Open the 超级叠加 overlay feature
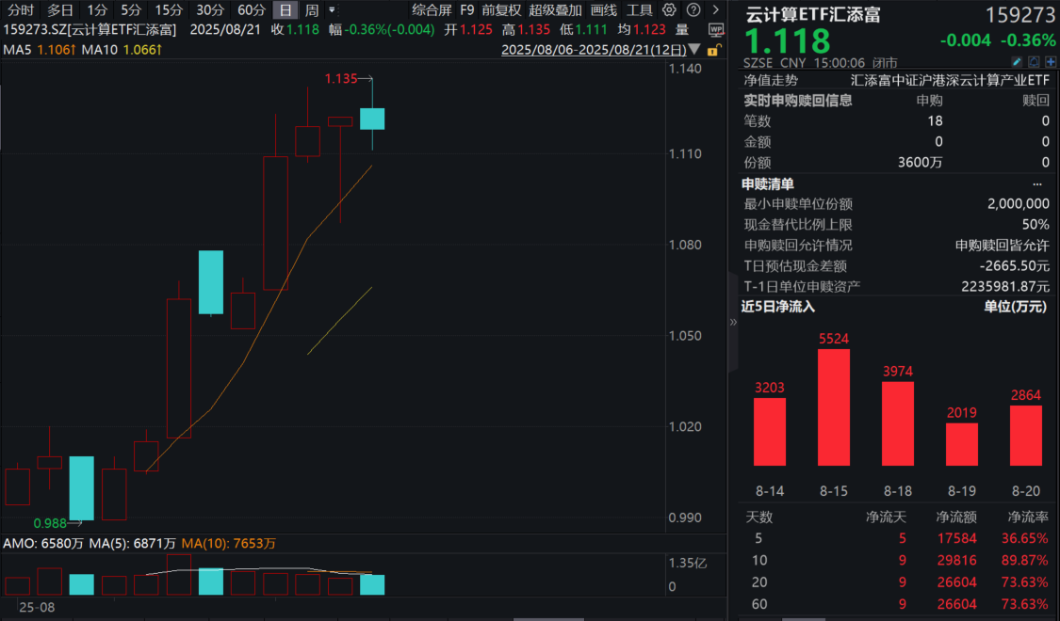This screenshot has height=621, width=1060. [x=552, y=10]
